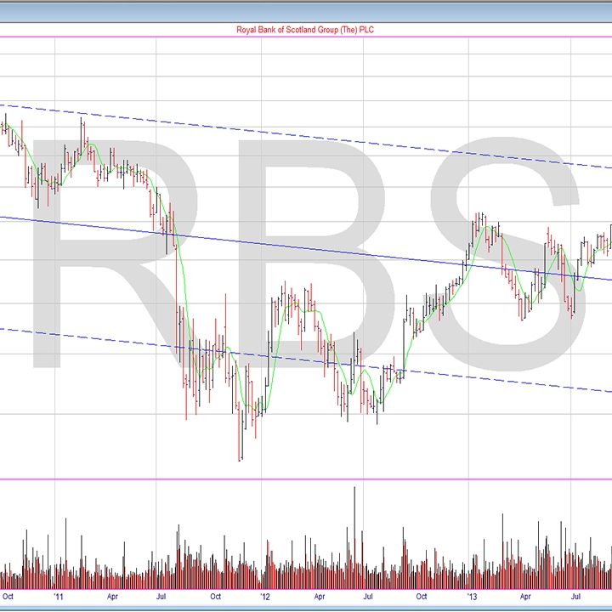Select the '13 year label on time axis
This screenshot has height=612, width=612.
tap(474, 598)
